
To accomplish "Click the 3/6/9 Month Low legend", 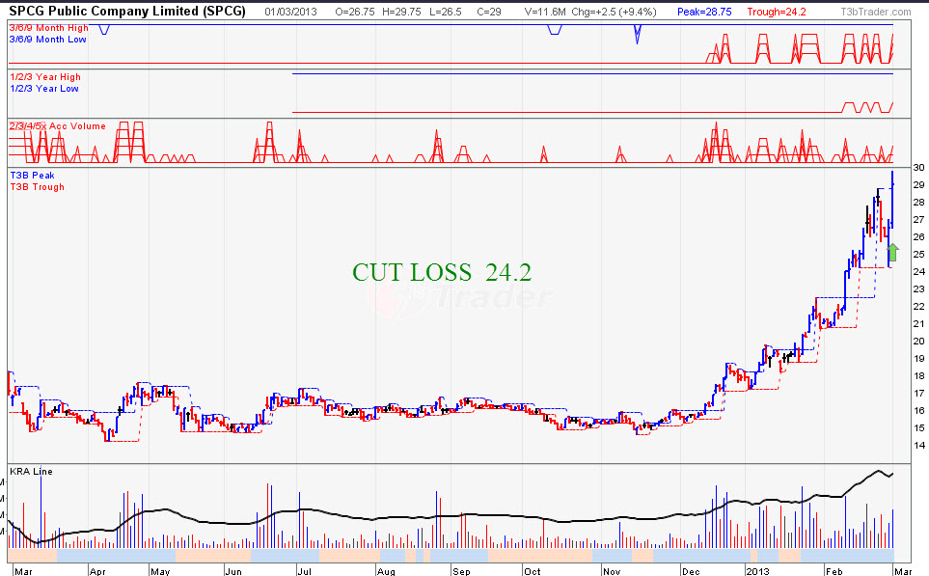I will pyautogui.click(x=48, y=40).
